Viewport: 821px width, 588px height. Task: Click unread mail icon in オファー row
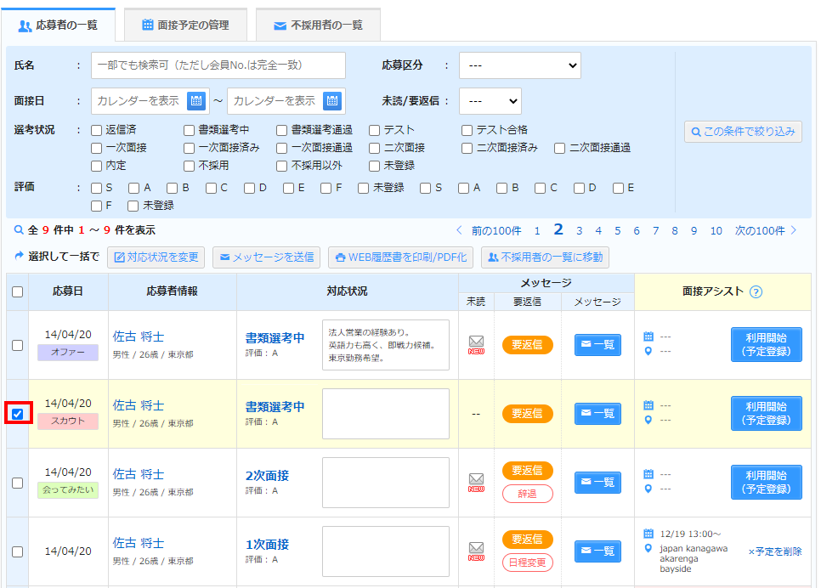[x=476, y=344]
